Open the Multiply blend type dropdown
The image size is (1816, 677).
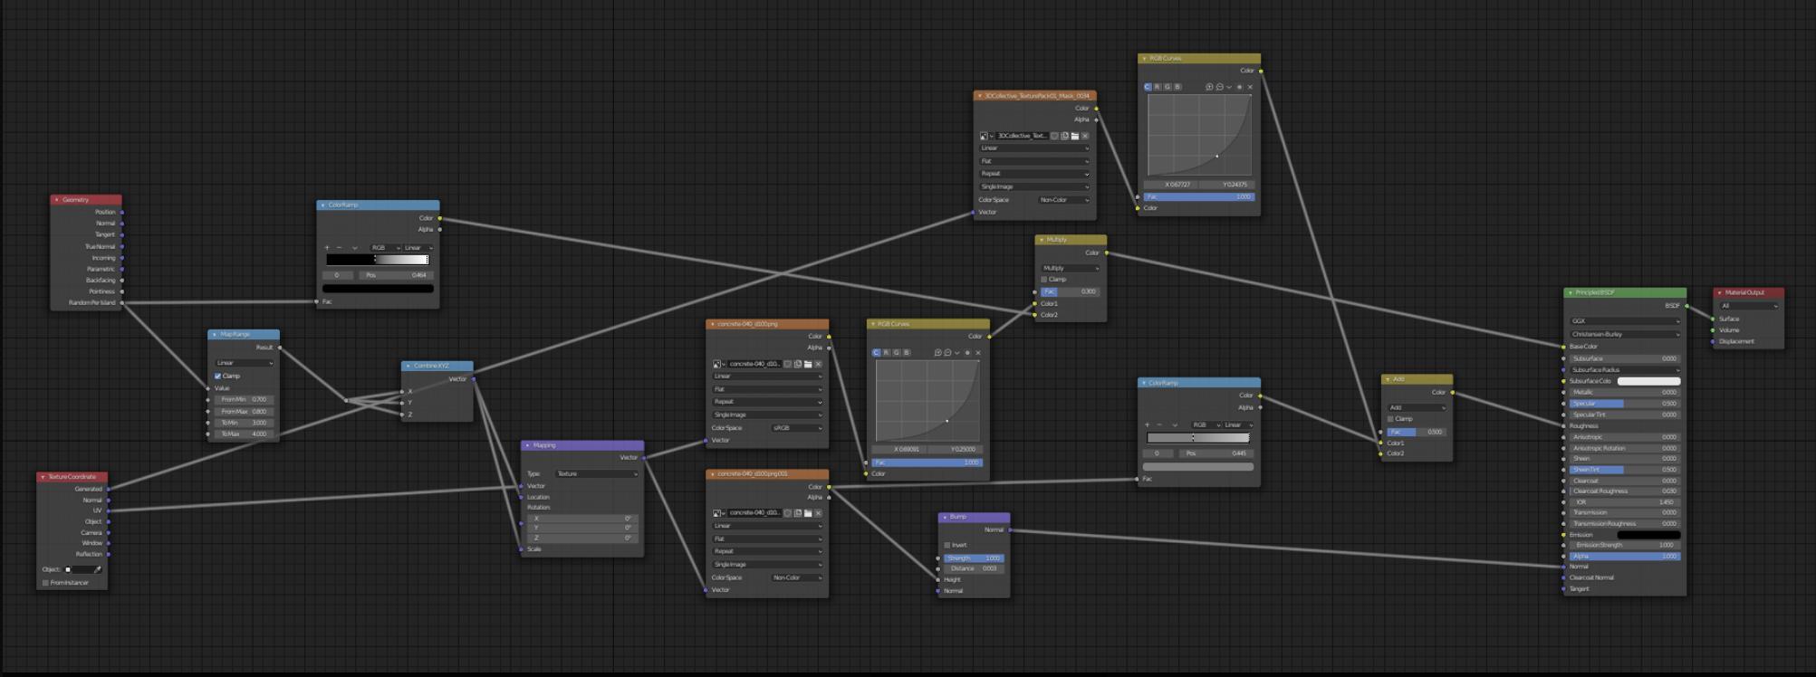pos(1070,268)
